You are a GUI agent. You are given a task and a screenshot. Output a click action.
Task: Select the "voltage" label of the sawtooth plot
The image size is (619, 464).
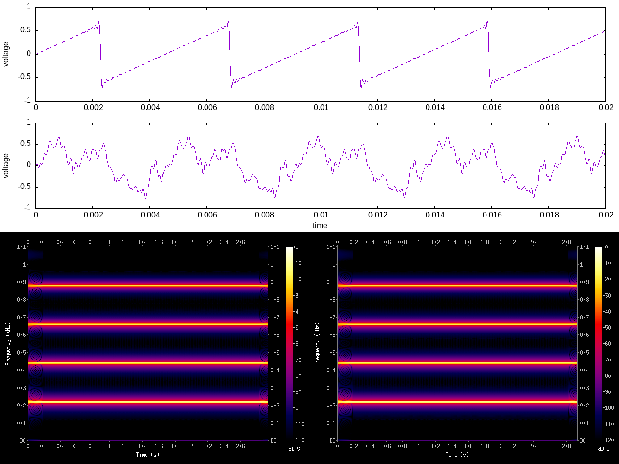6,54
